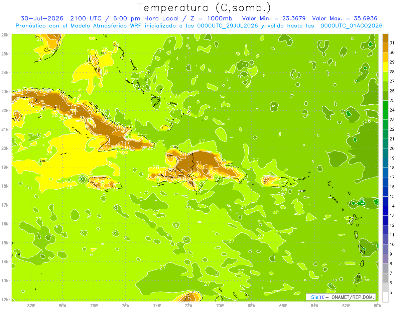Click the legend scale value 26
401x310 pixels.
click(392, 91)
